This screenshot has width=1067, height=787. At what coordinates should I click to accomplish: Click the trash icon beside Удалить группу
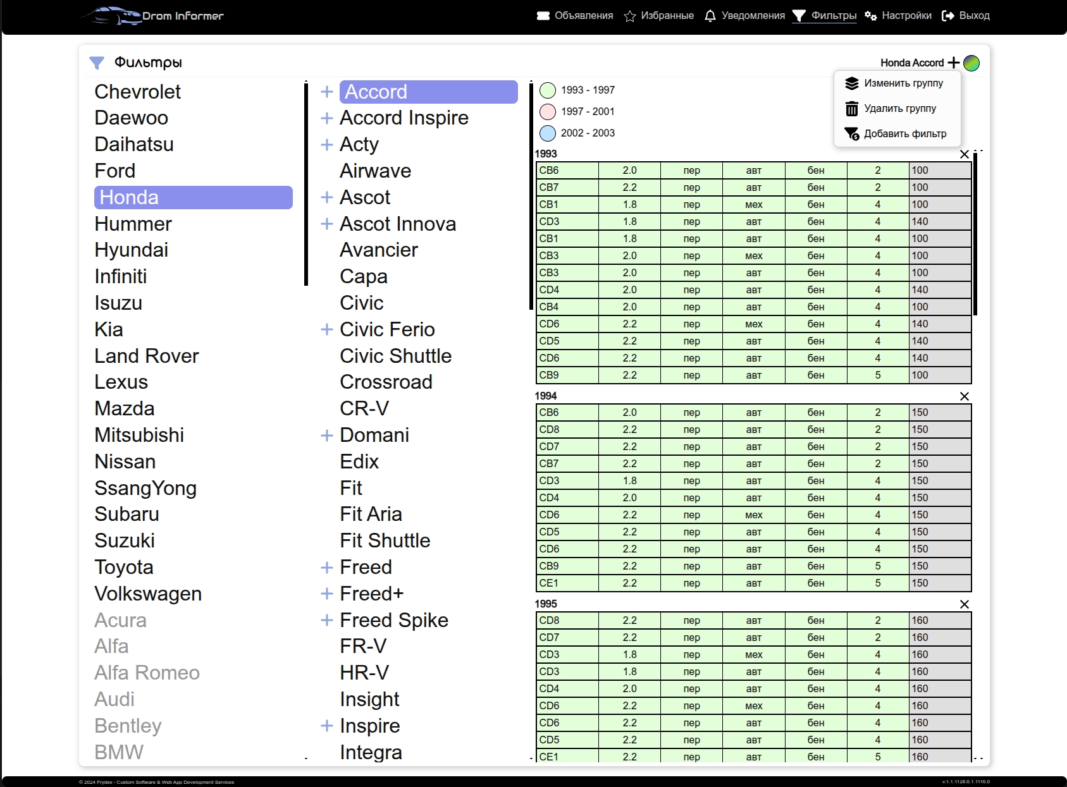click(852, 109)
